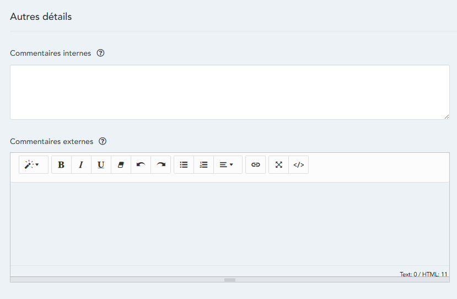This screenshot has width=457, height=299.
Task: Click the Commentaires internes label
Action: click(x=51, y=54)
